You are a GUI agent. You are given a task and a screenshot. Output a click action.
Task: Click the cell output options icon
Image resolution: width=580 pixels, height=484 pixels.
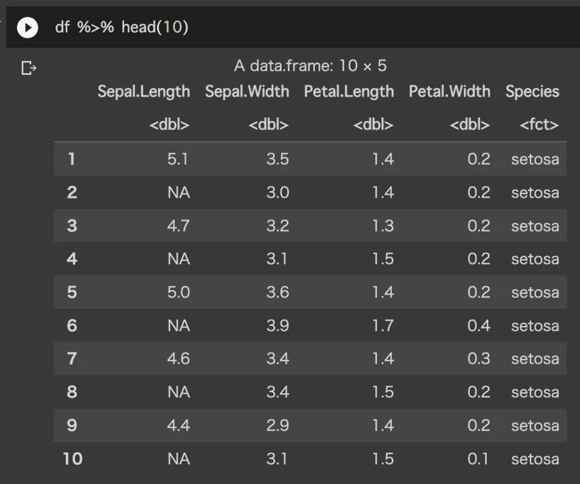click(28, 69)
